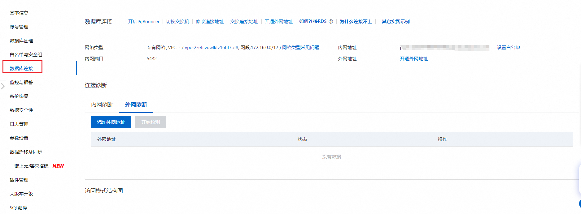
Task: Open 数据迁移及同步 sidebar item
Action: (26, 152)
